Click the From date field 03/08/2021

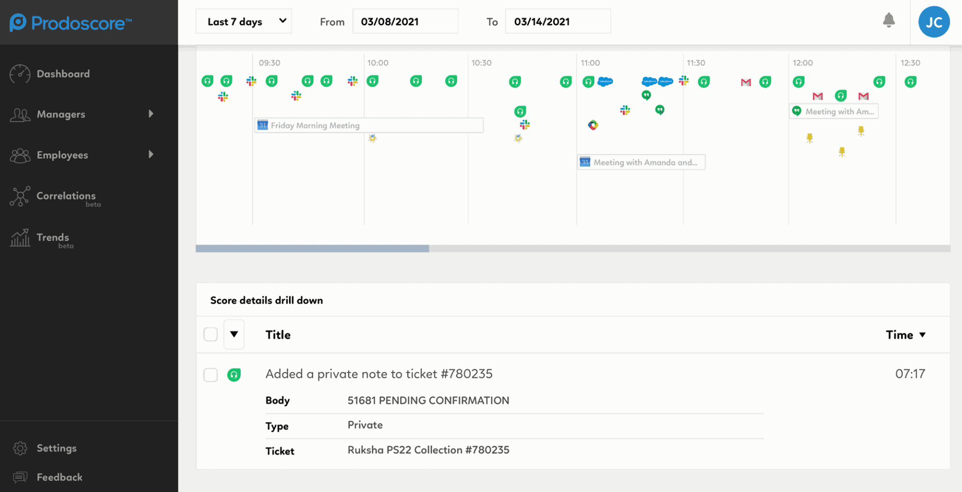(405, 21)
